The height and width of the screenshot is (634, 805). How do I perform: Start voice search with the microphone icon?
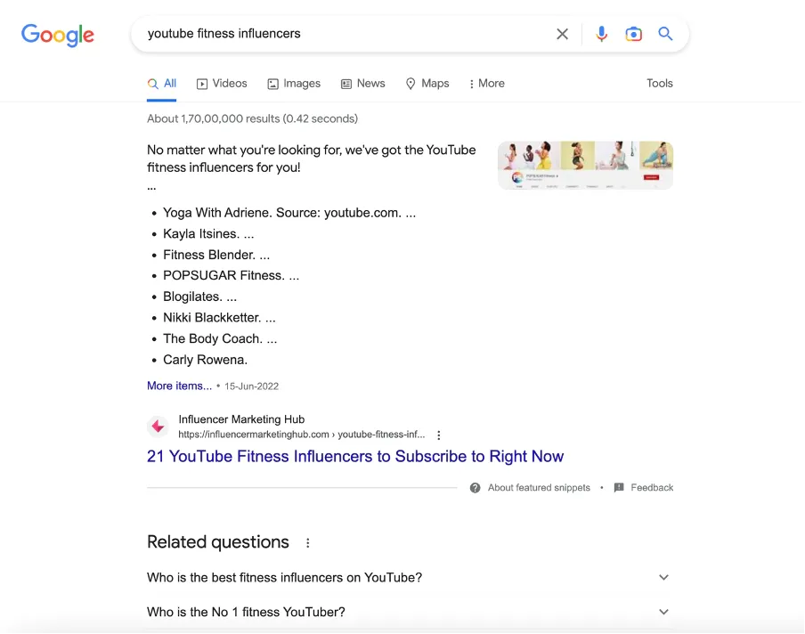point(602,34)
